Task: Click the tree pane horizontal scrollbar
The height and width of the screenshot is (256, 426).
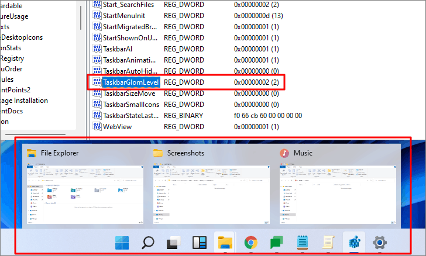Action: pos(35,134)
